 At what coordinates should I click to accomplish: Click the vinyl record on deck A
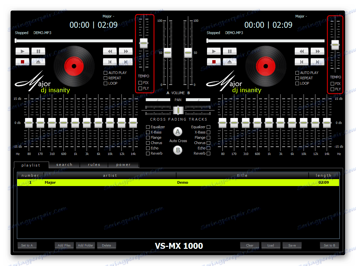(74, 66)
